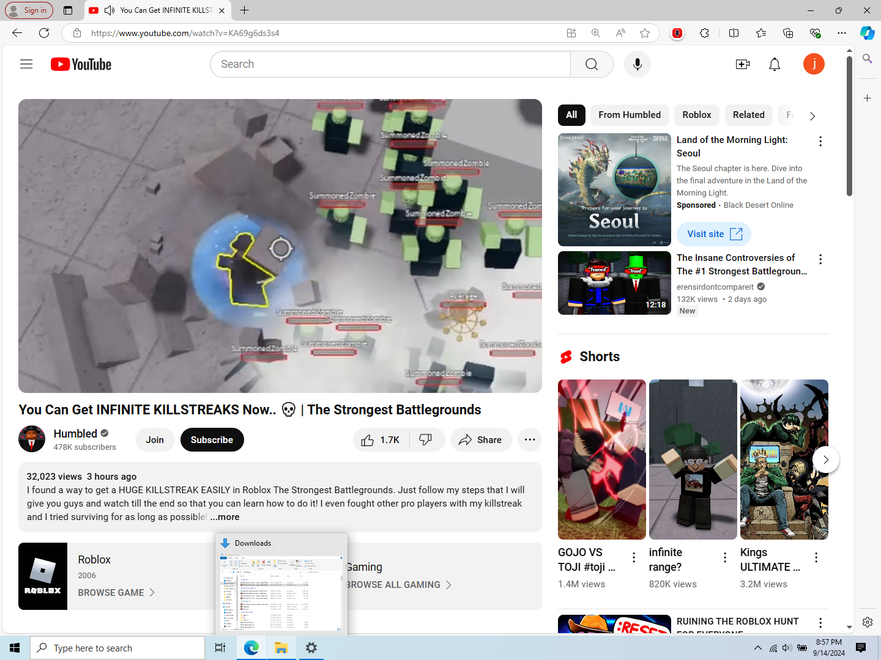Add page to favorites star

click(645, 33)
